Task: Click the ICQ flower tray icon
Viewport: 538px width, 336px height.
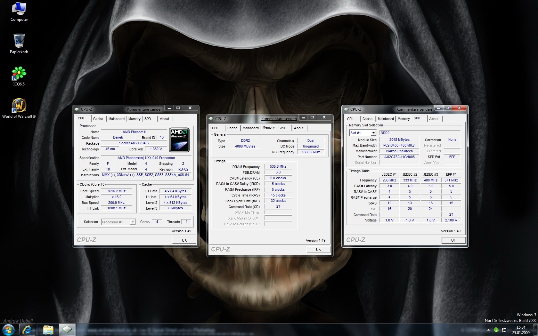Action: 496,330
